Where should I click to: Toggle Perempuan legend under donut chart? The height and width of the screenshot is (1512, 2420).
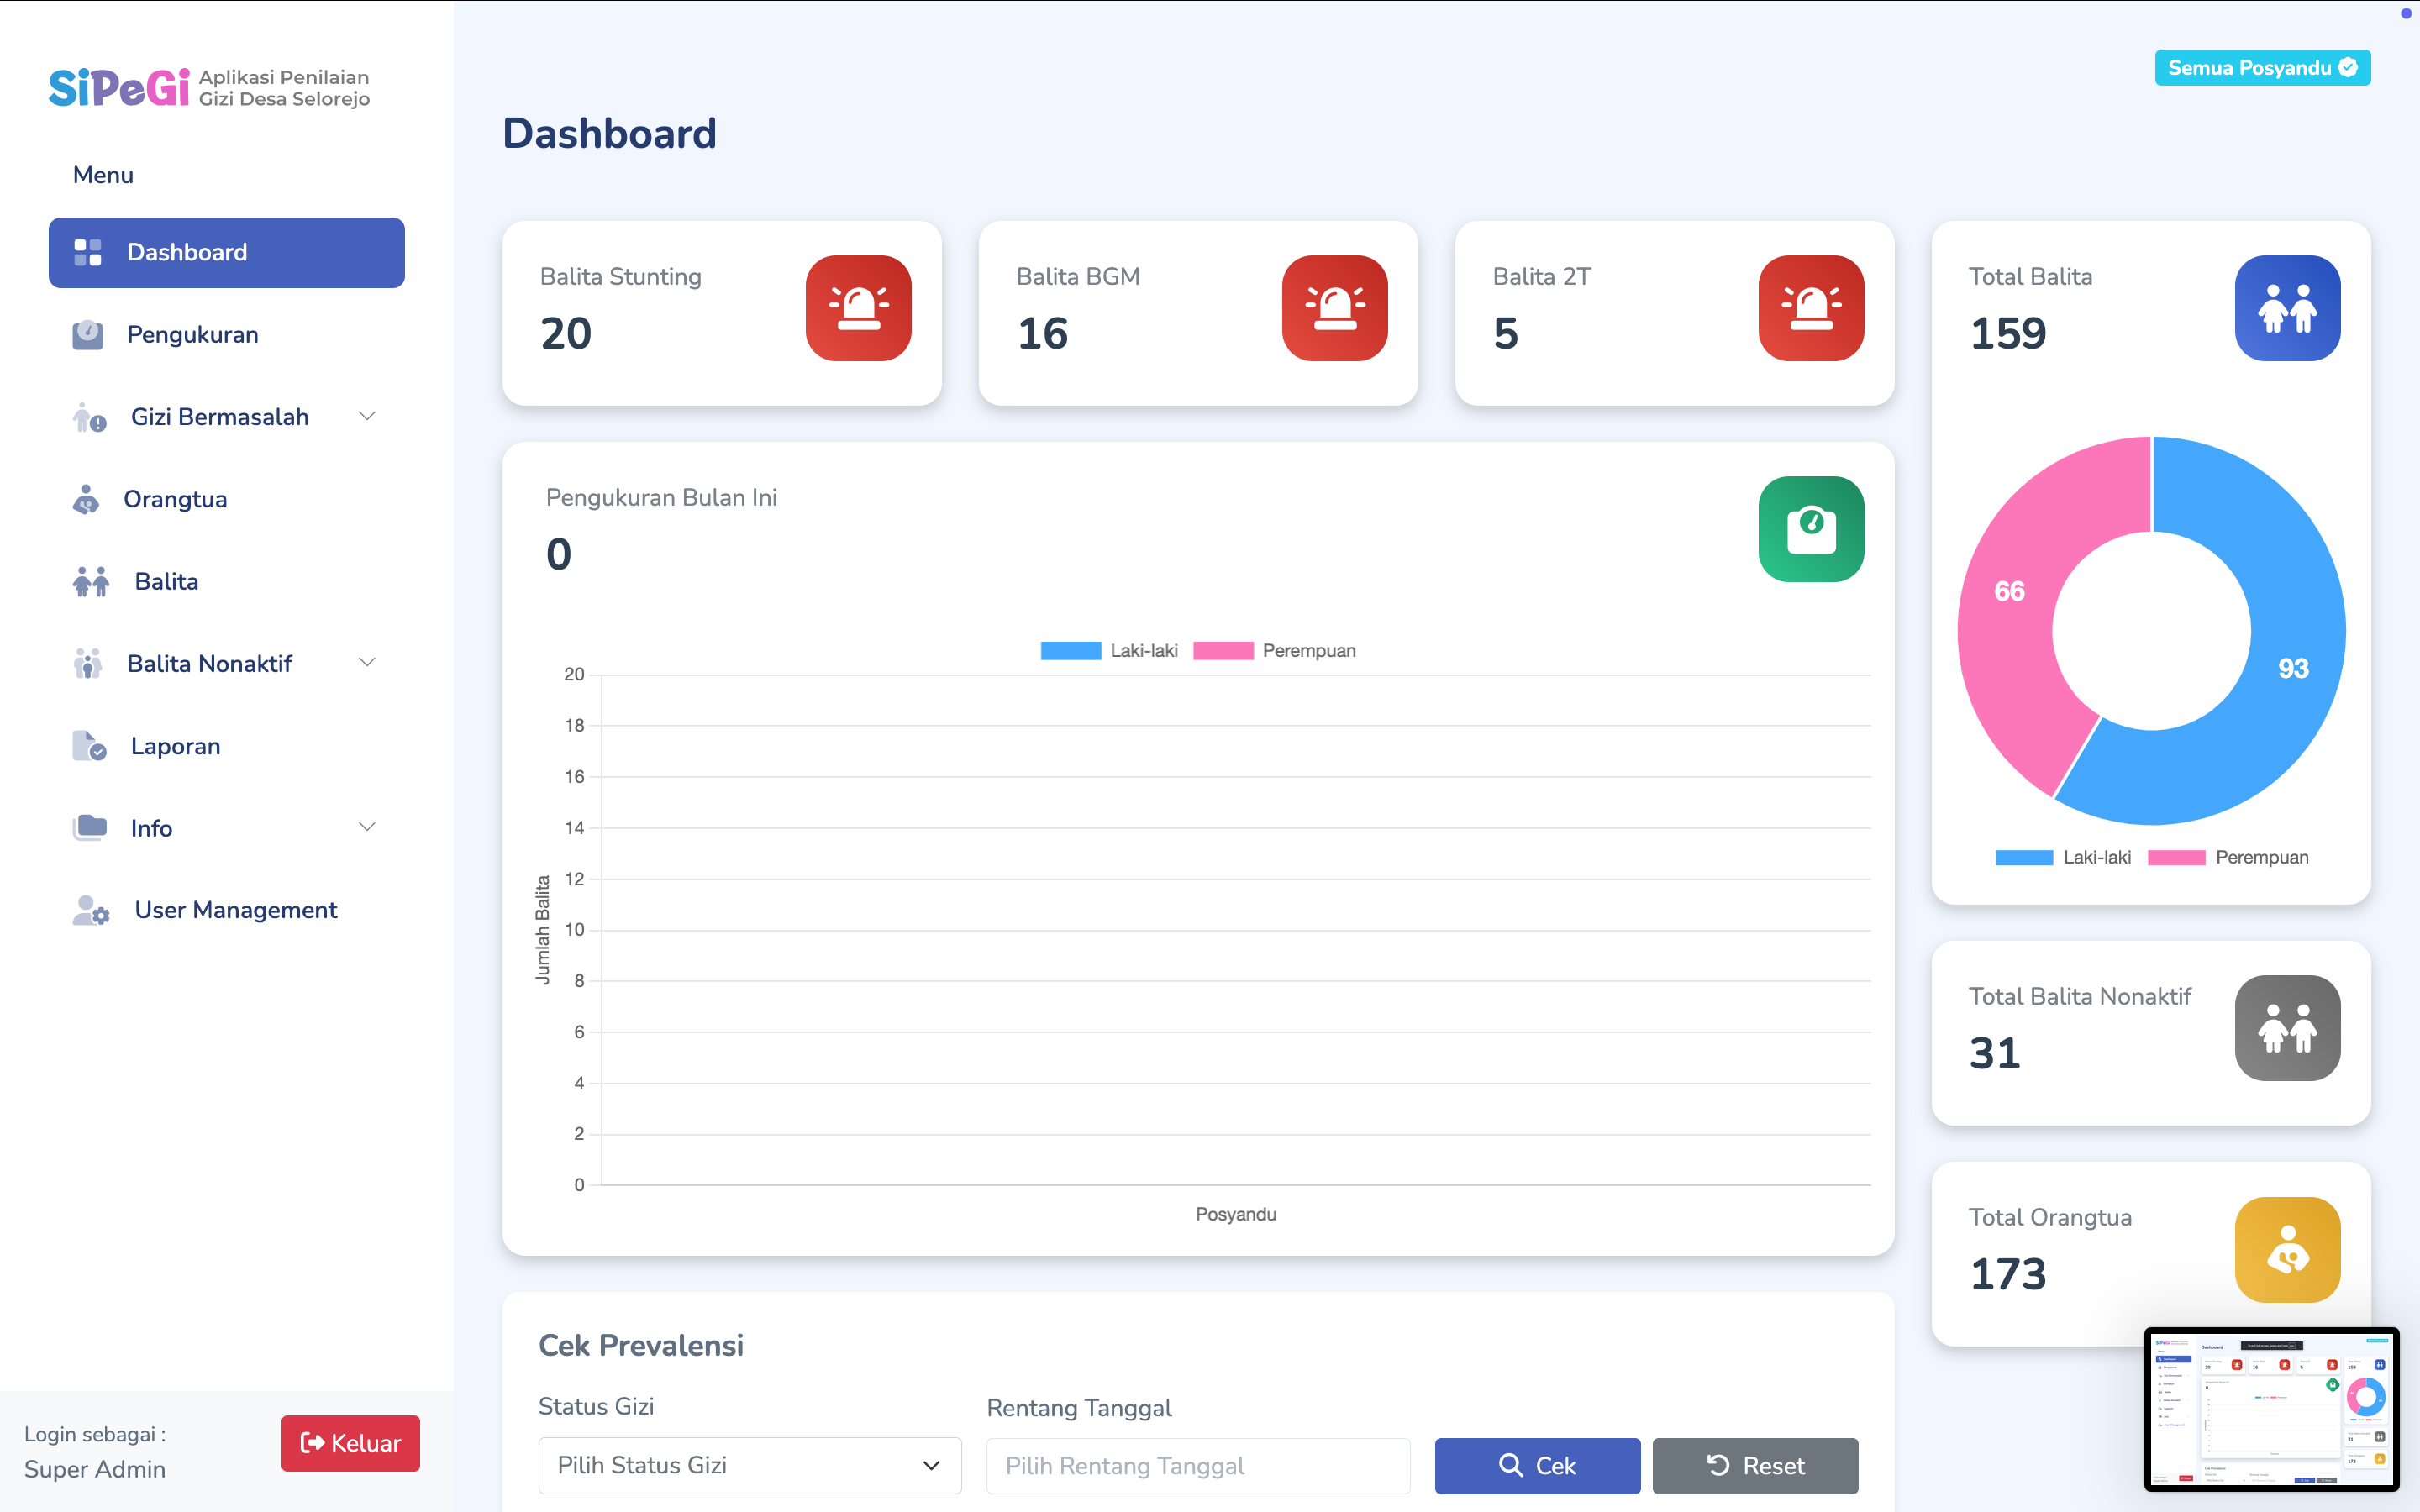coord(2228,858)
